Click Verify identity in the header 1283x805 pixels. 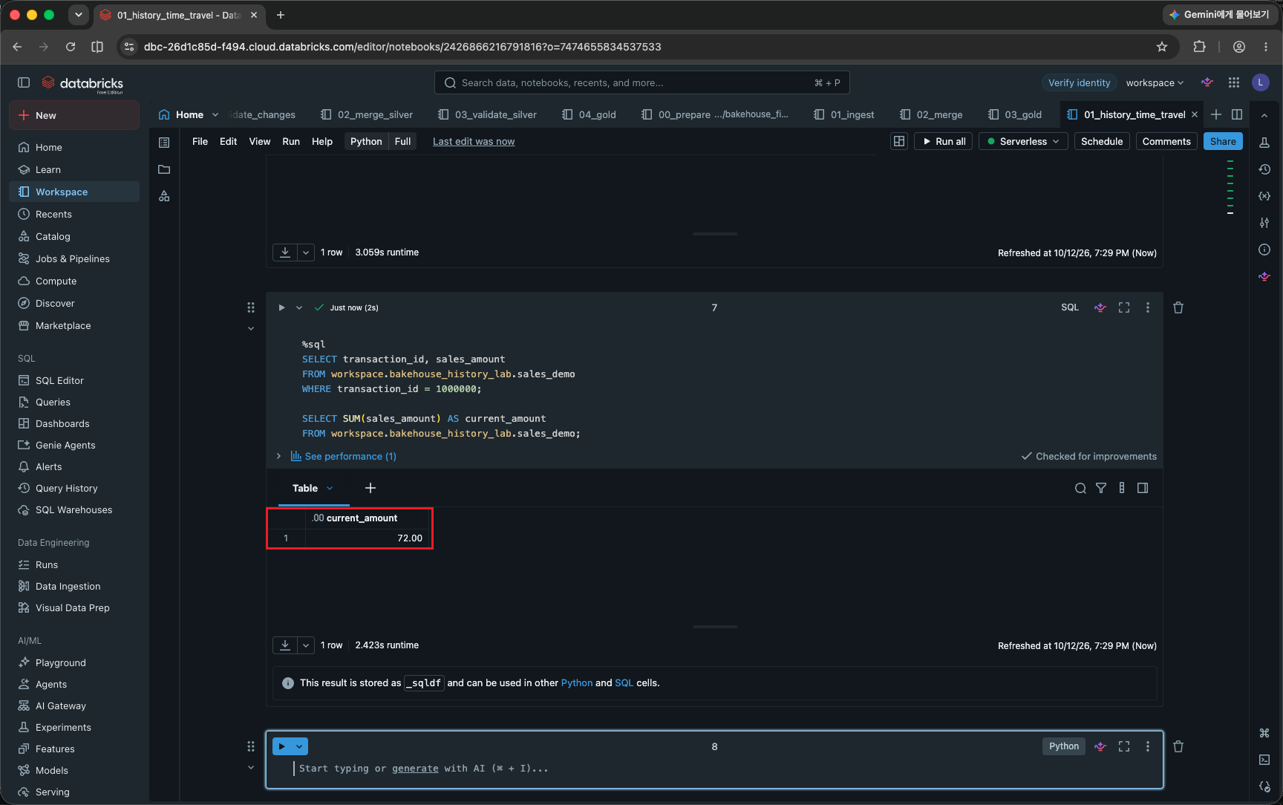[x=1079, y=82]
